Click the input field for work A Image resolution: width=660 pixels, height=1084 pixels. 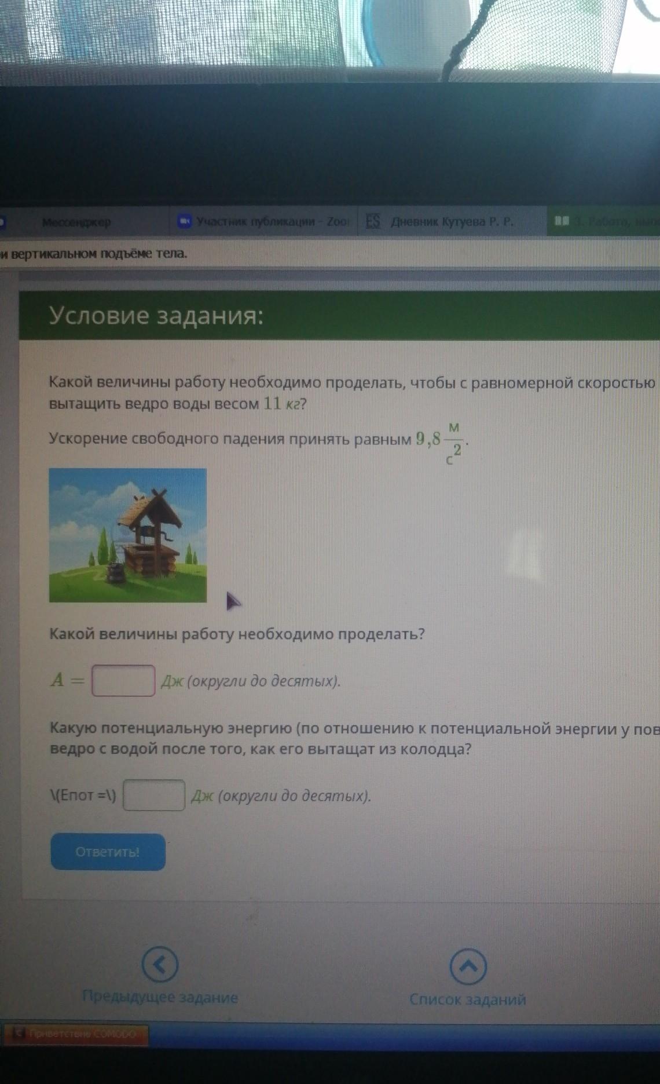123,680
